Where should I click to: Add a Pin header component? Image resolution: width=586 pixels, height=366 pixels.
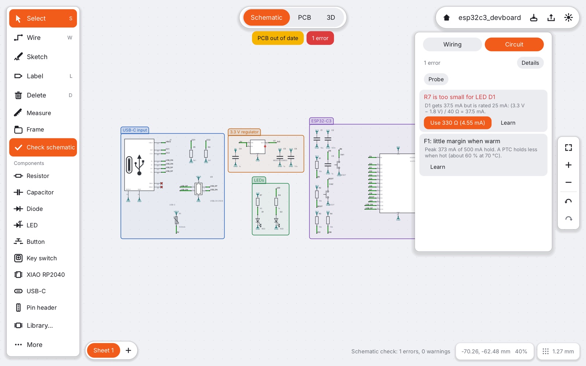[x=43, y=307]
